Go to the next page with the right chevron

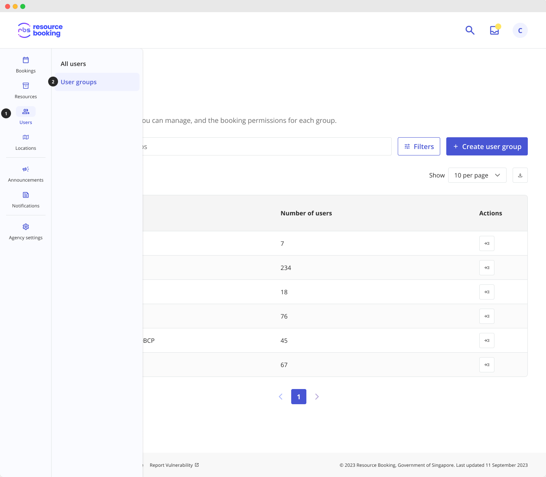tap(317, 397)
